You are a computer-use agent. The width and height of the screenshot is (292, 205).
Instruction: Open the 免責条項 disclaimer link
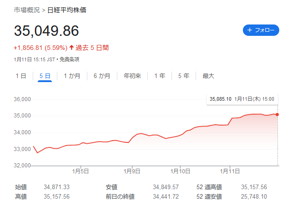pyautogui.click(x=69, y=59)
